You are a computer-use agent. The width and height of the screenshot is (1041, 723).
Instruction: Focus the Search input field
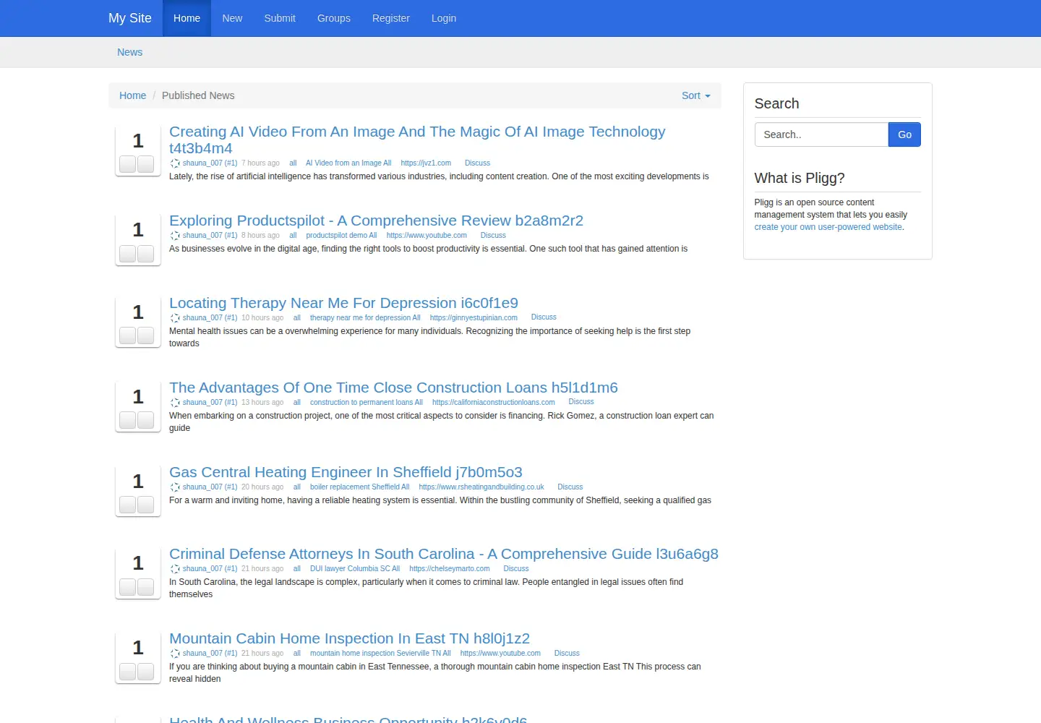click(x=821, y=134)
